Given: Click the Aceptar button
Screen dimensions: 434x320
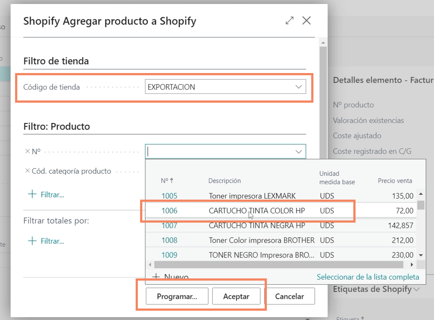Looking at the screenshot, I should point(236,297).
